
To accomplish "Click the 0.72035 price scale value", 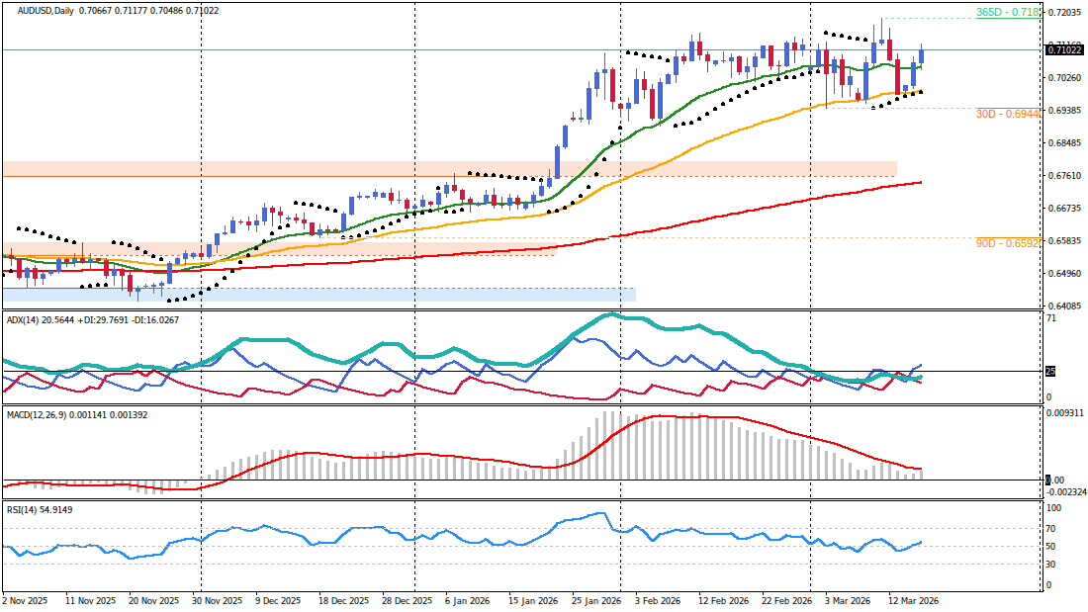I will coord(1063,13).
